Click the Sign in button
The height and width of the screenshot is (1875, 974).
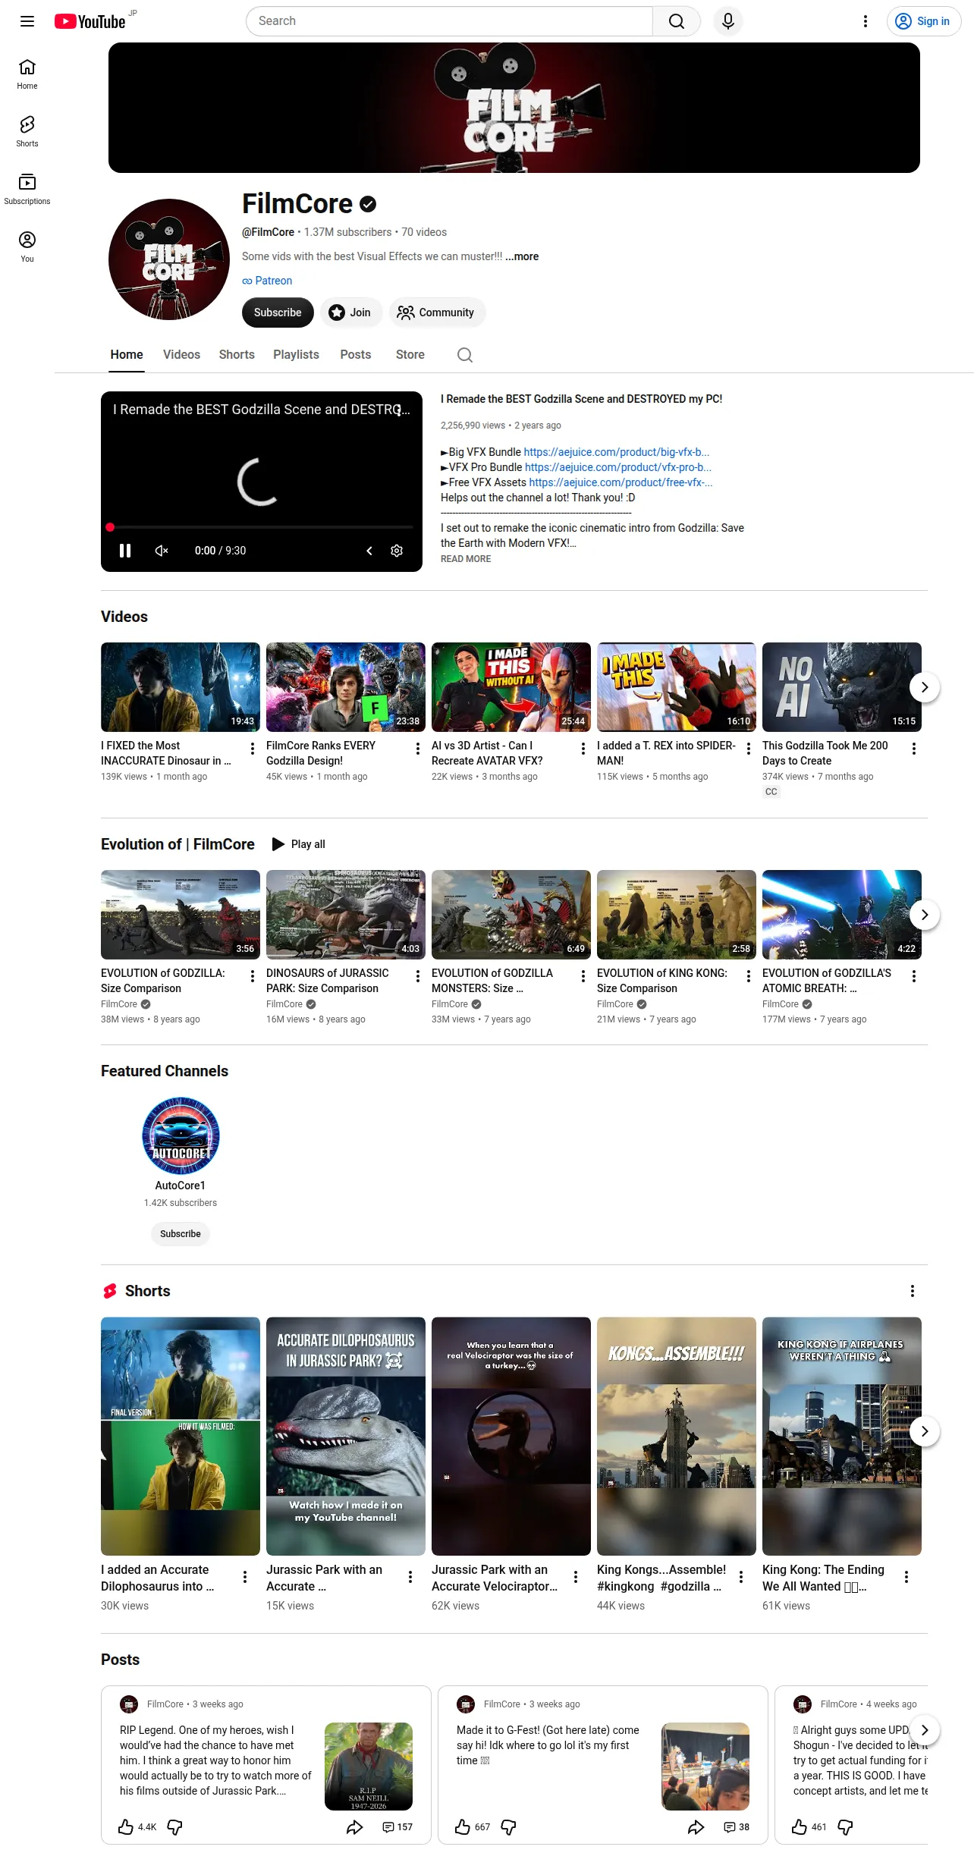pos(924,21)
